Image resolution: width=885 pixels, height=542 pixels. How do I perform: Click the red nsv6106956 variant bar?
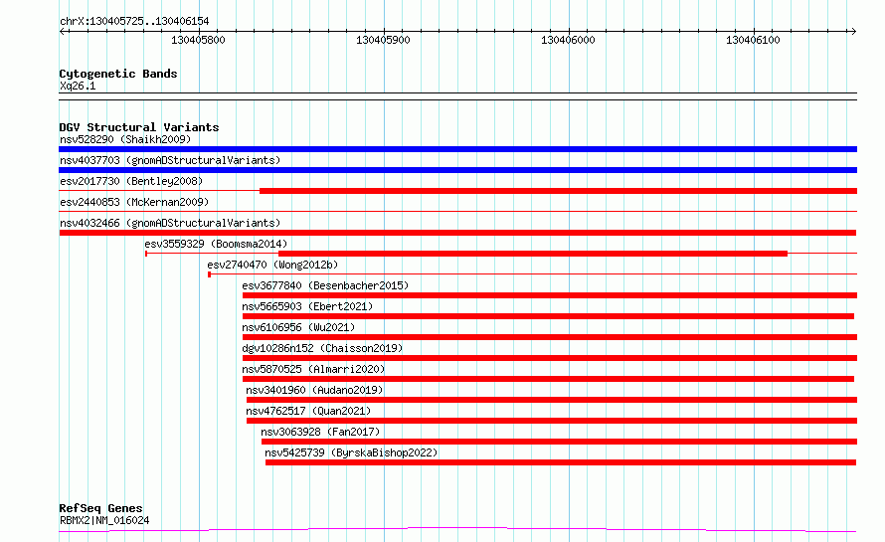[550, 337]
